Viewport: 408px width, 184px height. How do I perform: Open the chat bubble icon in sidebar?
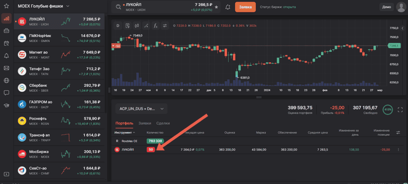6,93
